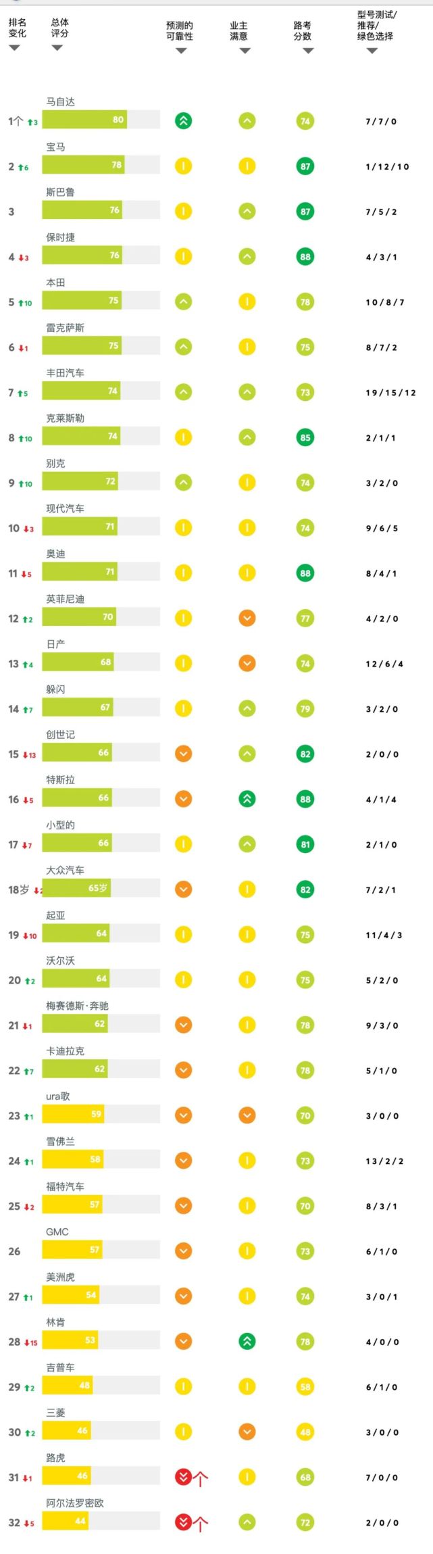The width and height of the screenshot is (433, 1554).
Task: Open the 预测的可靠性 sort arrow
Action: click(x=180, y=51)
